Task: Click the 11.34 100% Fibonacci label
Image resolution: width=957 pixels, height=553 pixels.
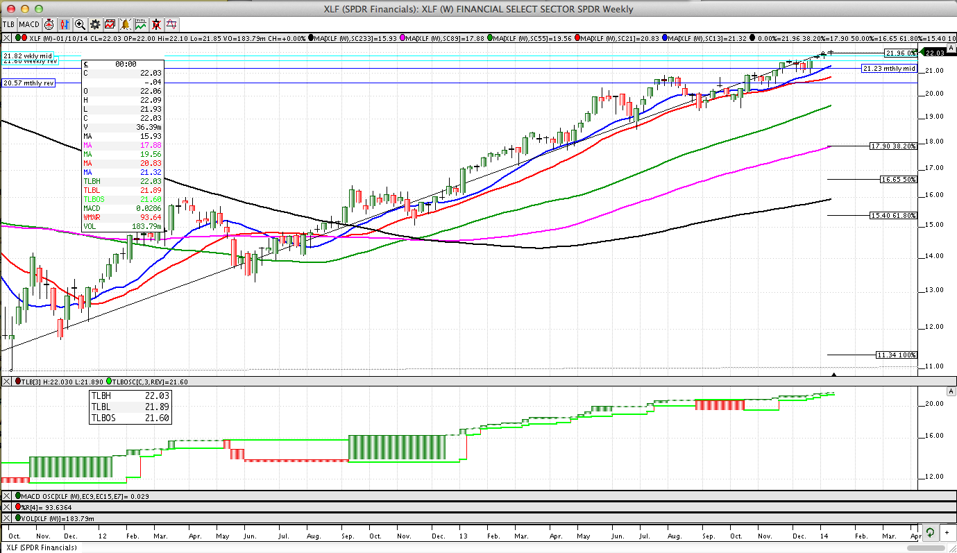Action: click(897, 355)
